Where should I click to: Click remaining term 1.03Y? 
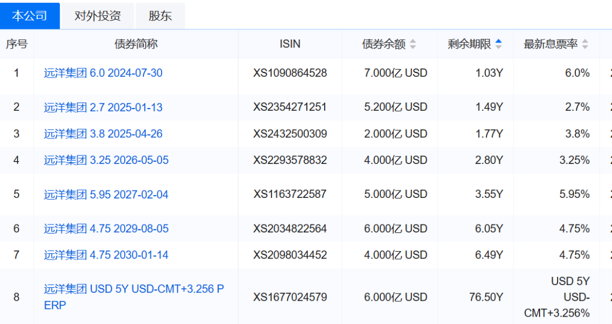(x=489, y=73)
